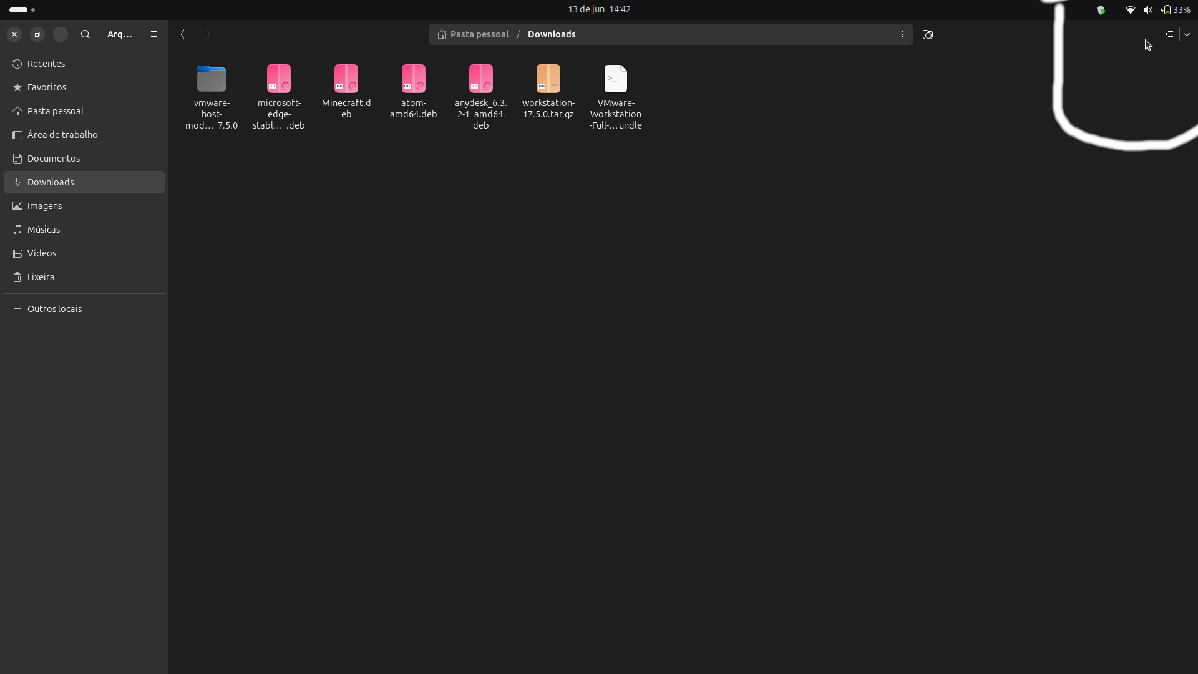Click the battery 33% indicator

pos(1176,10)
